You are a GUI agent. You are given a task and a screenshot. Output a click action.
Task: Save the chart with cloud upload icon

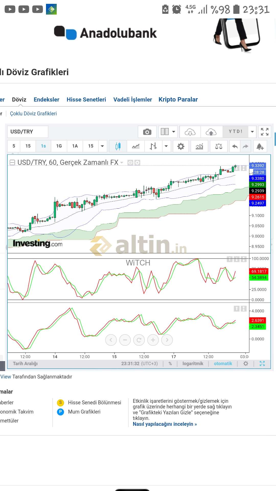pyautogui.click(x=211, y=132)
